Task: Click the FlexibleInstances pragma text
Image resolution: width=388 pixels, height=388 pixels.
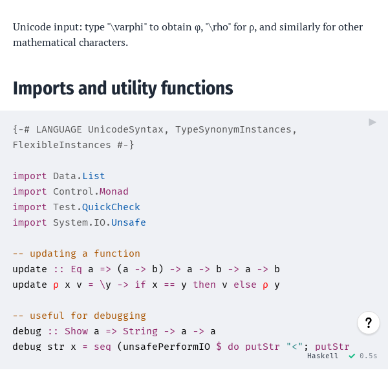Action: coord(61,145)
